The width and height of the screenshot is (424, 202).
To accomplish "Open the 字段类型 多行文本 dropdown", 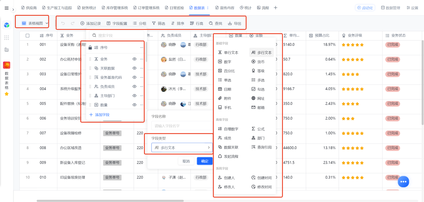I will [x=182, y=148].
